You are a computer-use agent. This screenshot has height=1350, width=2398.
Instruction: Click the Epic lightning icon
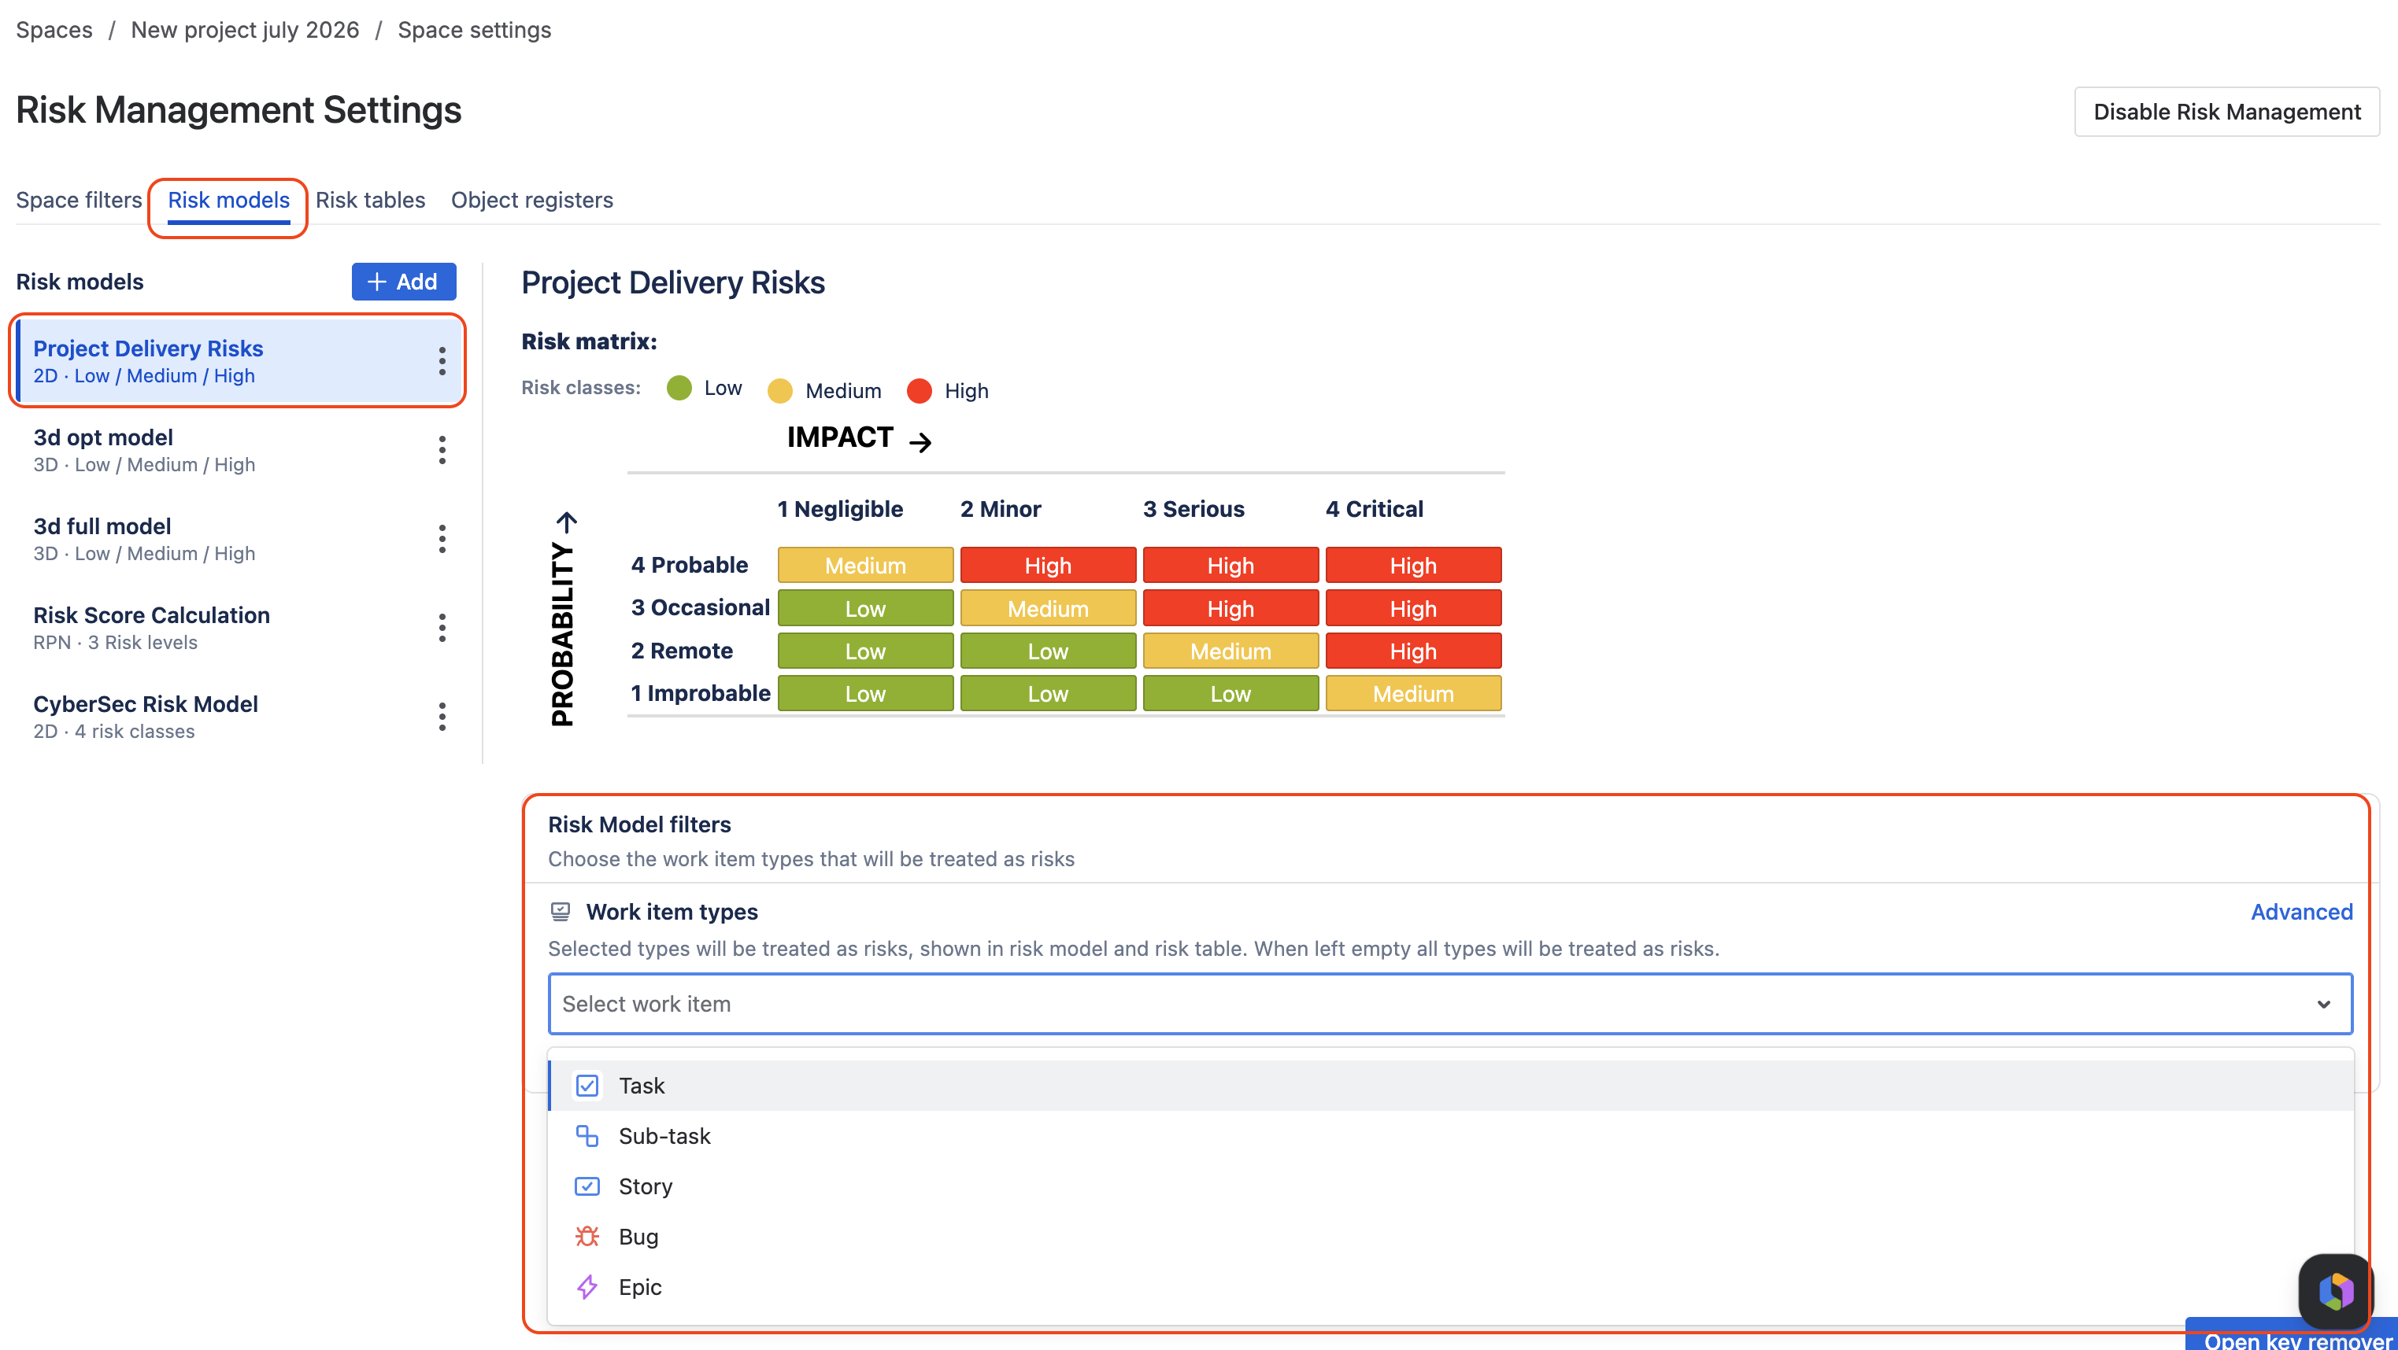[x=587, y=1287]
